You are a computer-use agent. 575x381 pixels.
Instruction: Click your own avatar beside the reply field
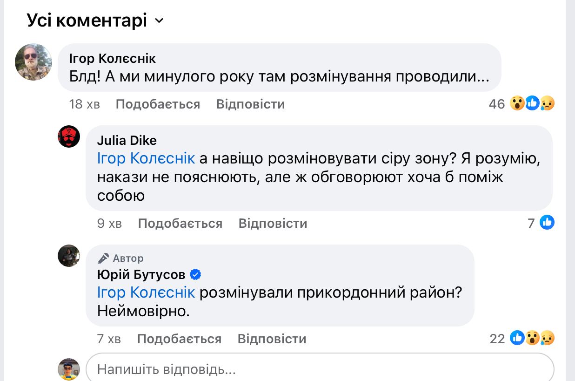tap(69, 370)
